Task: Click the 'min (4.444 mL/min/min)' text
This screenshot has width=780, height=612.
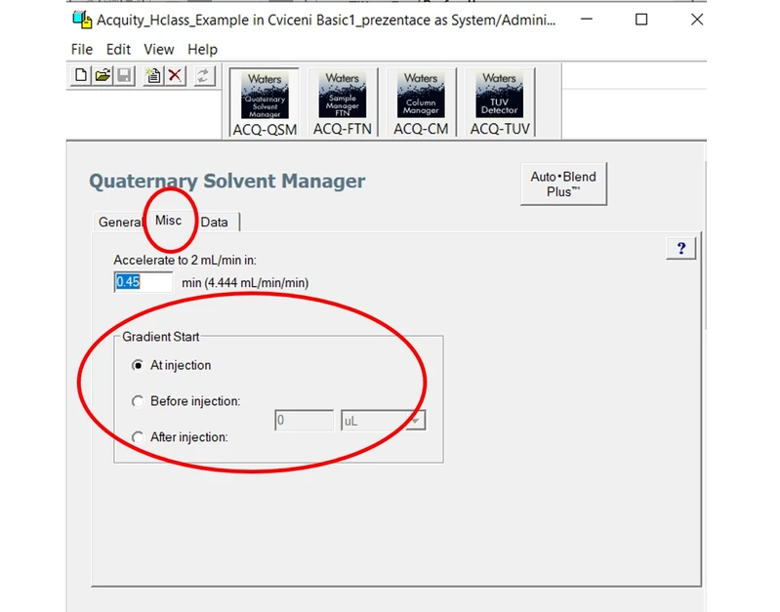Action: pos(245,283)
